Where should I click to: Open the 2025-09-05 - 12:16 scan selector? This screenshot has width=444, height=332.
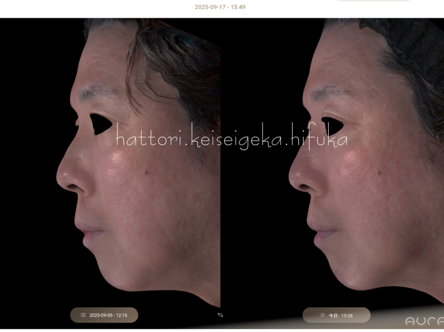(x=104, y=315)
